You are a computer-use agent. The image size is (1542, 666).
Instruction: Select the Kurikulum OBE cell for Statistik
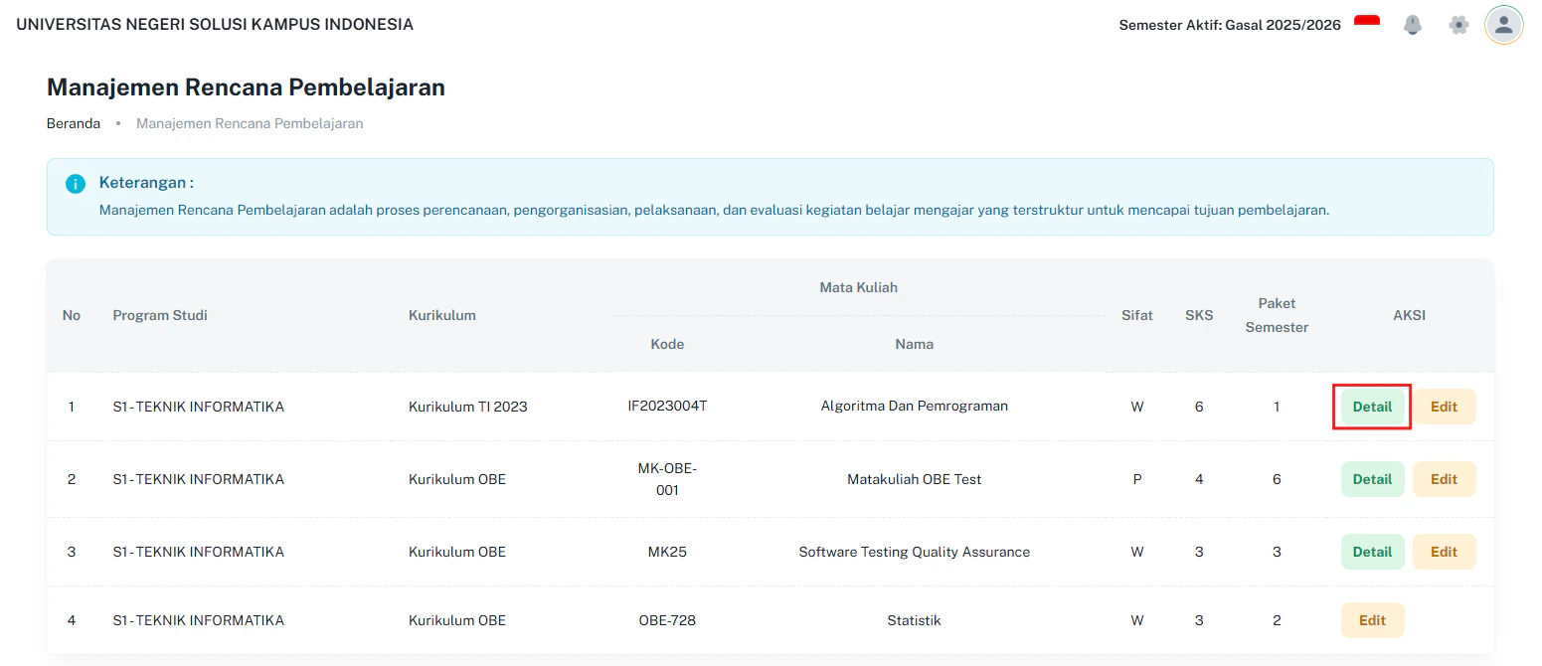coord(457,619)
